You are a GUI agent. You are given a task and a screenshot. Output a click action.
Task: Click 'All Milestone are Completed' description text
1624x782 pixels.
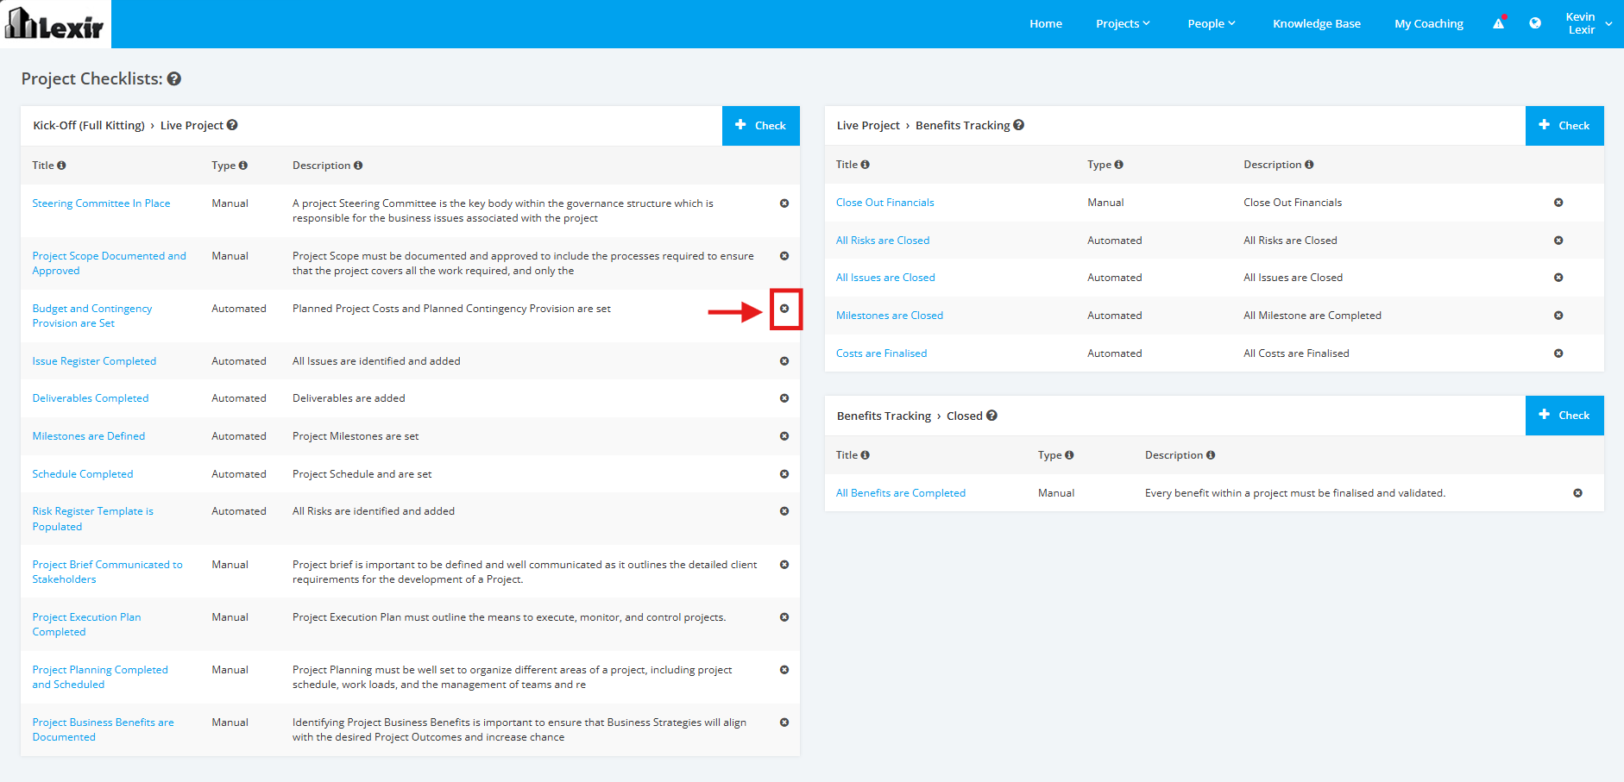tap(1312, 316)
